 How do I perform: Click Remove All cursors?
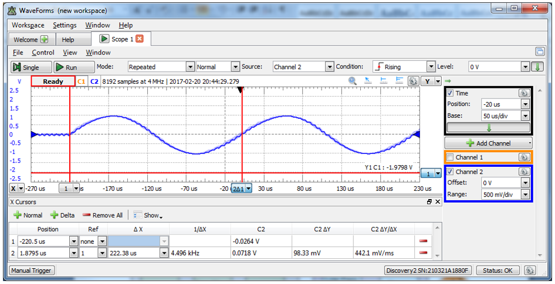(103, 215)
